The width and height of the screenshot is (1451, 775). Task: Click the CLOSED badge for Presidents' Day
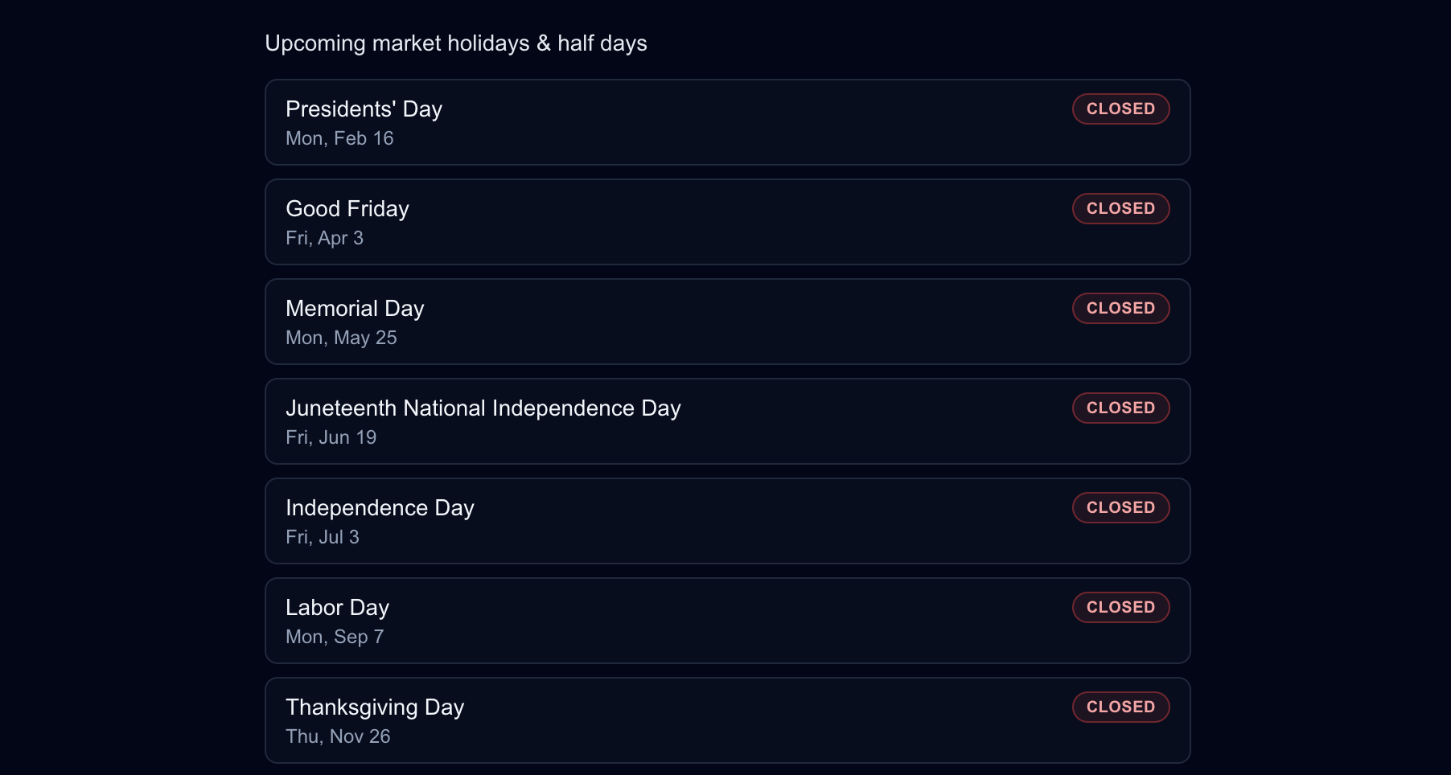[x=1120, y=109]
